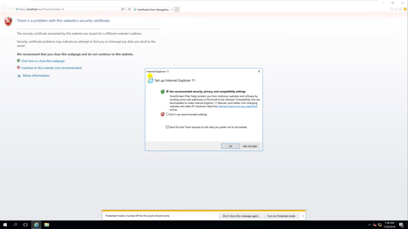Click here to close this webpage link
Viewport: 408px width, 229px height.
(43, 61)
